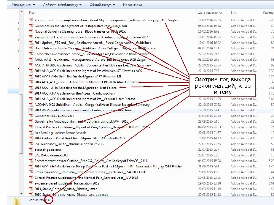
Task: Open the Упорядочить dropdown menu
Action: coord(24,5)
